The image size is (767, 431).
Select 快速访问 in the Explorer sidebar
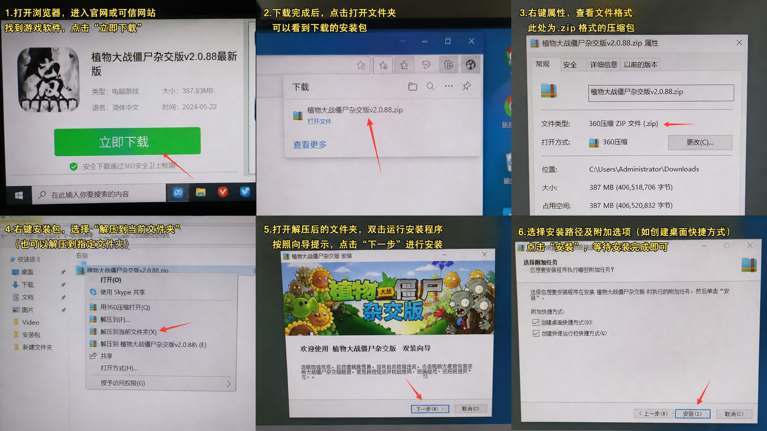(25, 259)
